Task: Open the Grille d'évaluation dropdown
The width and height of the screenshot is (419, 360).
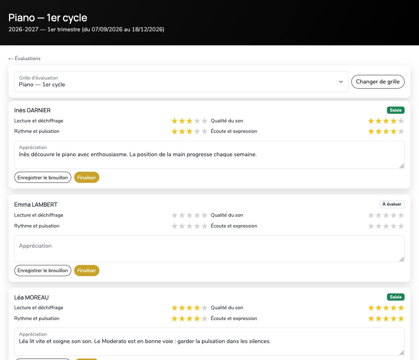Action: point(181,82)
